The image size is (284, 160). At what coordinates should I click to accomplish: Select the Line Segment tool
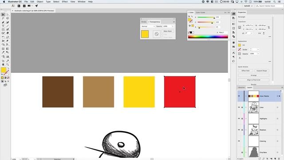coord(8,26)
